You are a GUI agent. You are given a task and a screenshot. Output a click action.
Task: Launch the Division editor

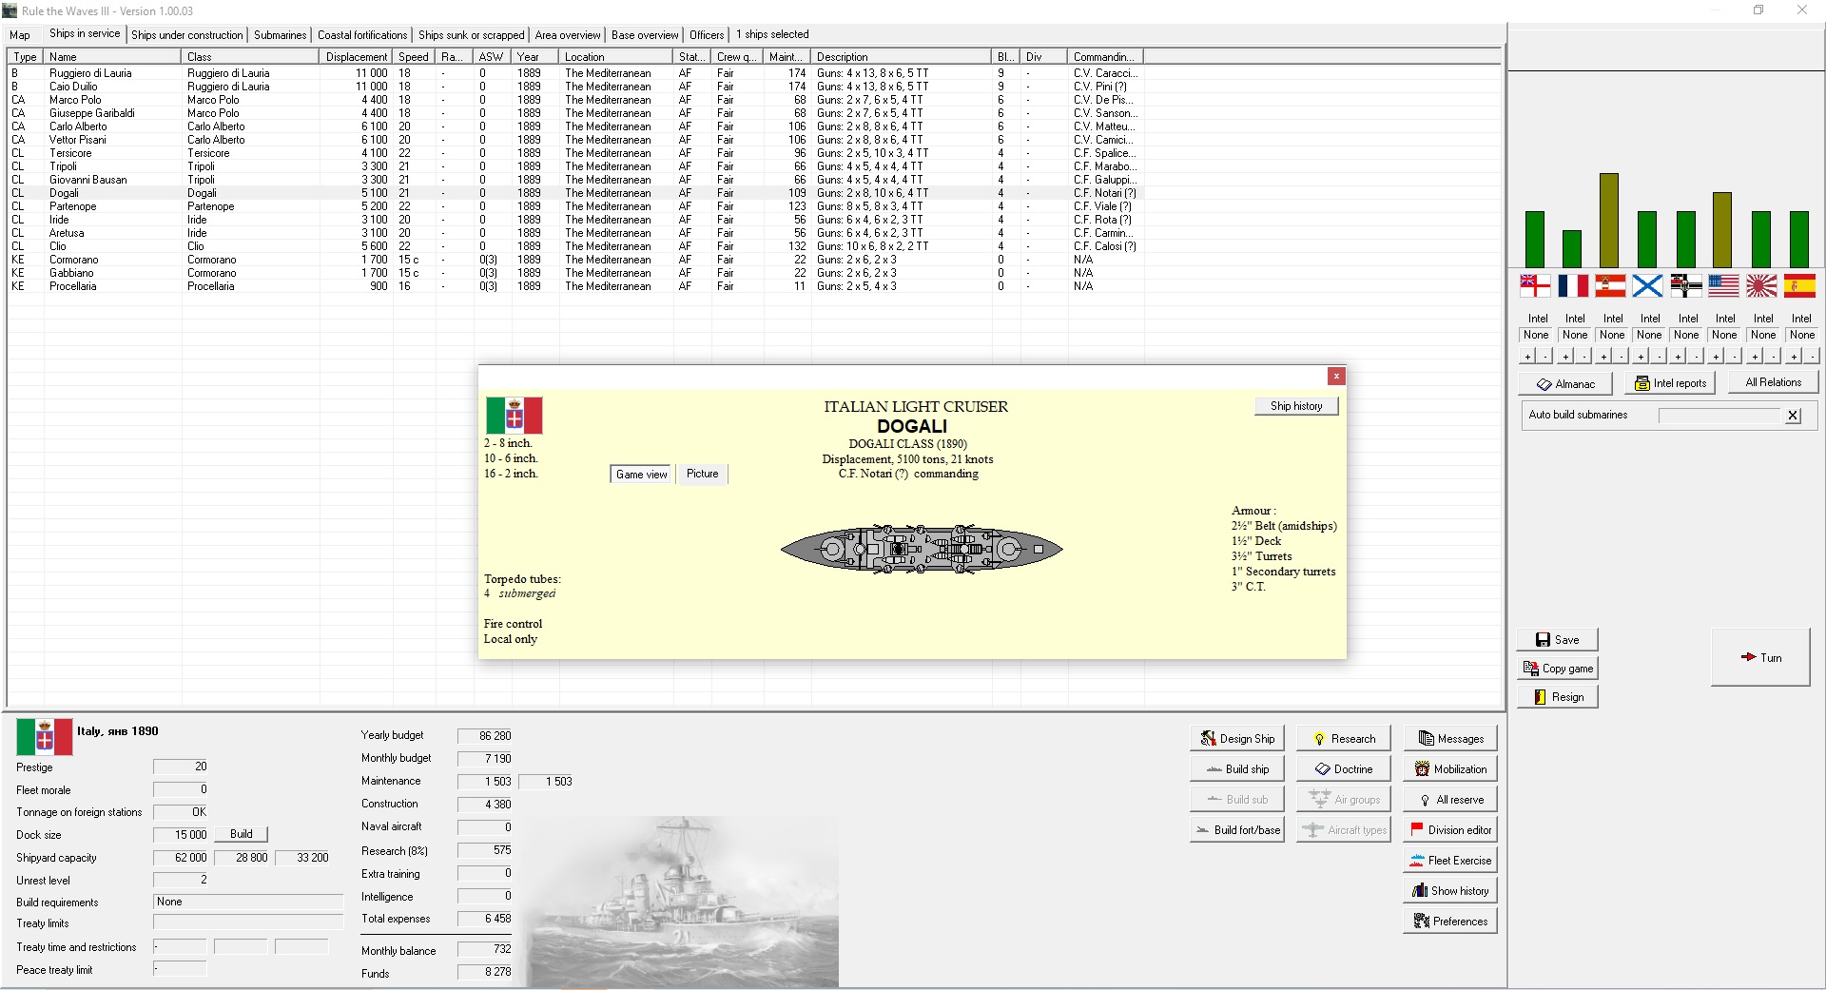click(1449, 830)
